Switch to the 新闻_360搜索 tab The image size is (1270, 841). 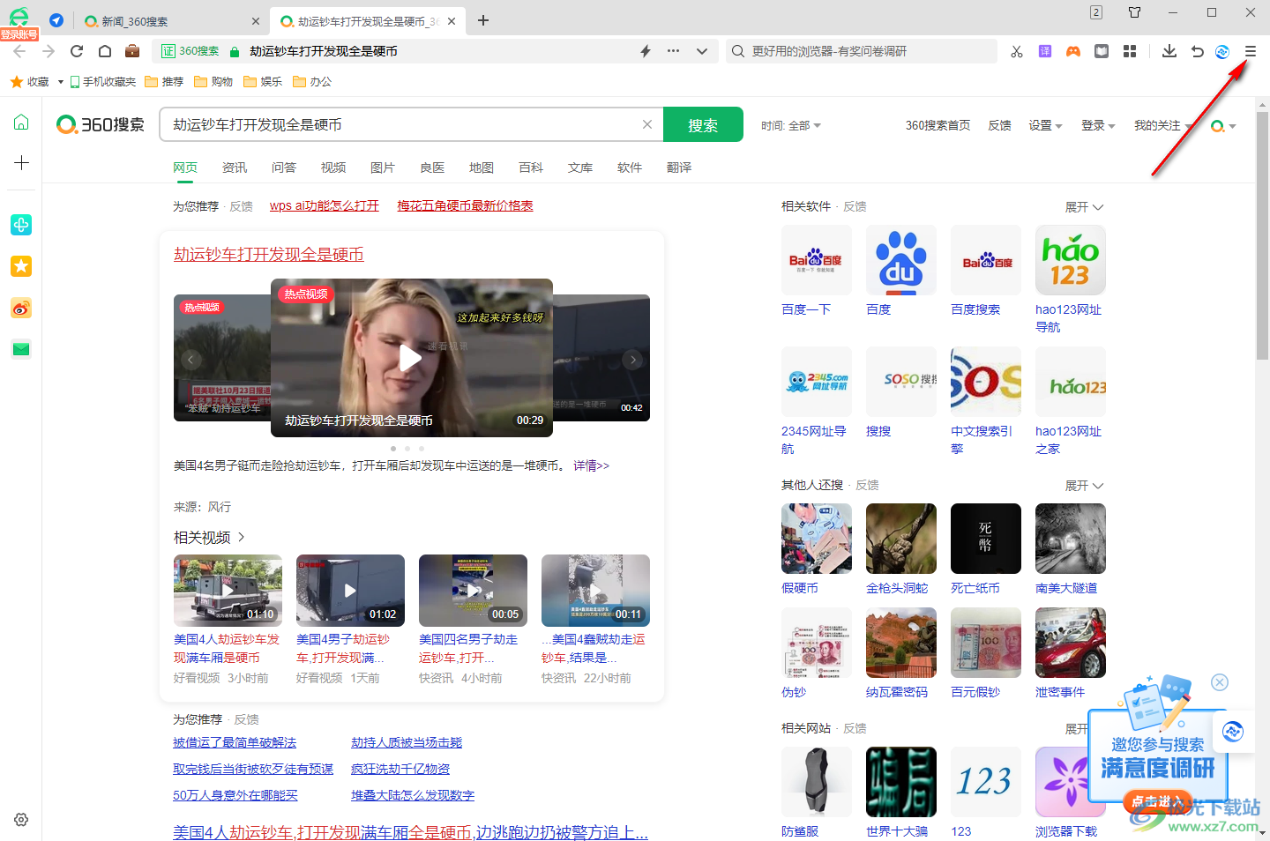click(x=174, y=21)
